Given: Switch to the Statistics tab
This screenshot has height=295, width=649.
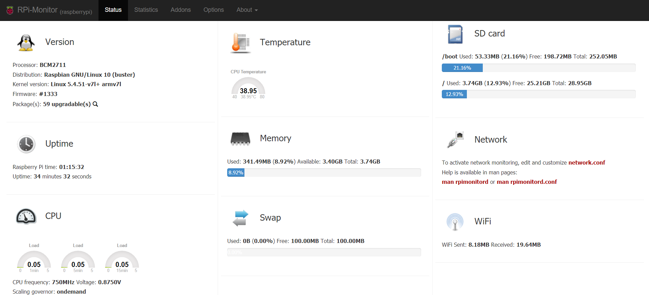Looking at the screenshot, I should (146, 10).
